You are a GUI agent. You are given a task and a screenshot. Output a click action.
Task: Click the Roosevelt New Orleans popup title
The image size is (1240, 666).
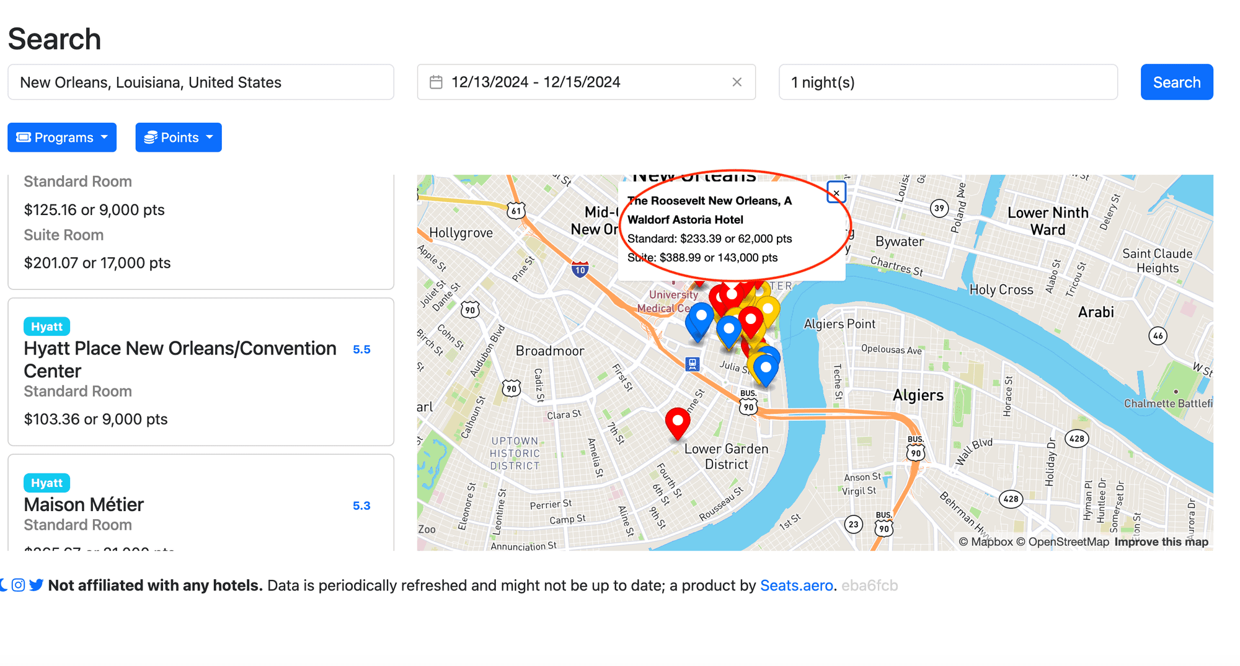click(x=709, y=210)
